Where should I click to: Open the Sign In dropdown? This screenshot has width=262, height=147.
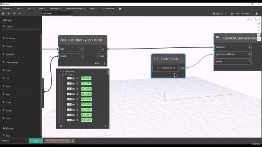point(226,13)
